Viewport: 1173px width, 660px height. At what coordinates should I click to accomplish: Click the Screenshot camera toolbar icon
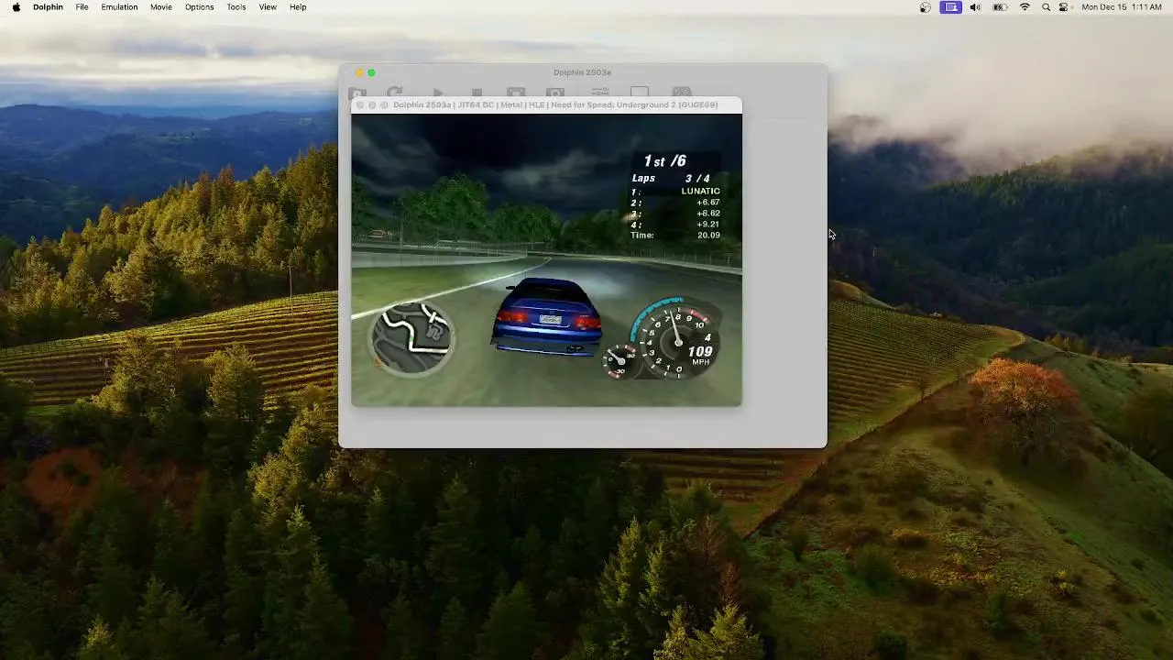[x=555, y=93]
